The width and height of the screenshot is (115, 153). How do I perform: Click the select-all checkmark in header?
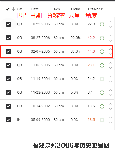coord(8,9)
